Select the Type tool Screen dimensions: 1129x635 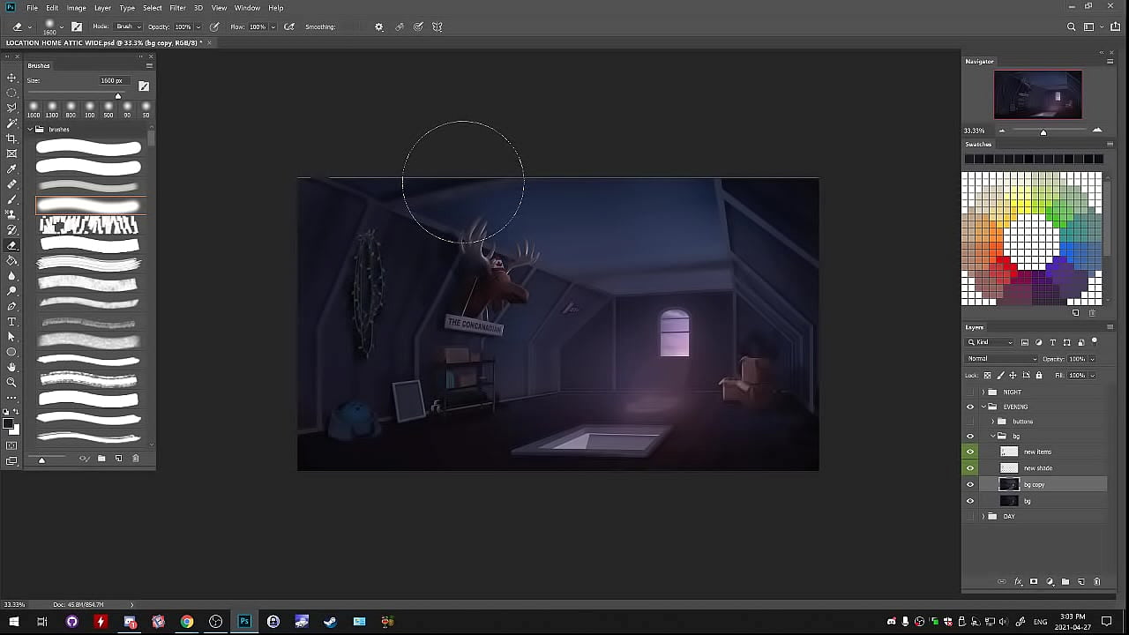pyautogui.click(x=11, y=321)
